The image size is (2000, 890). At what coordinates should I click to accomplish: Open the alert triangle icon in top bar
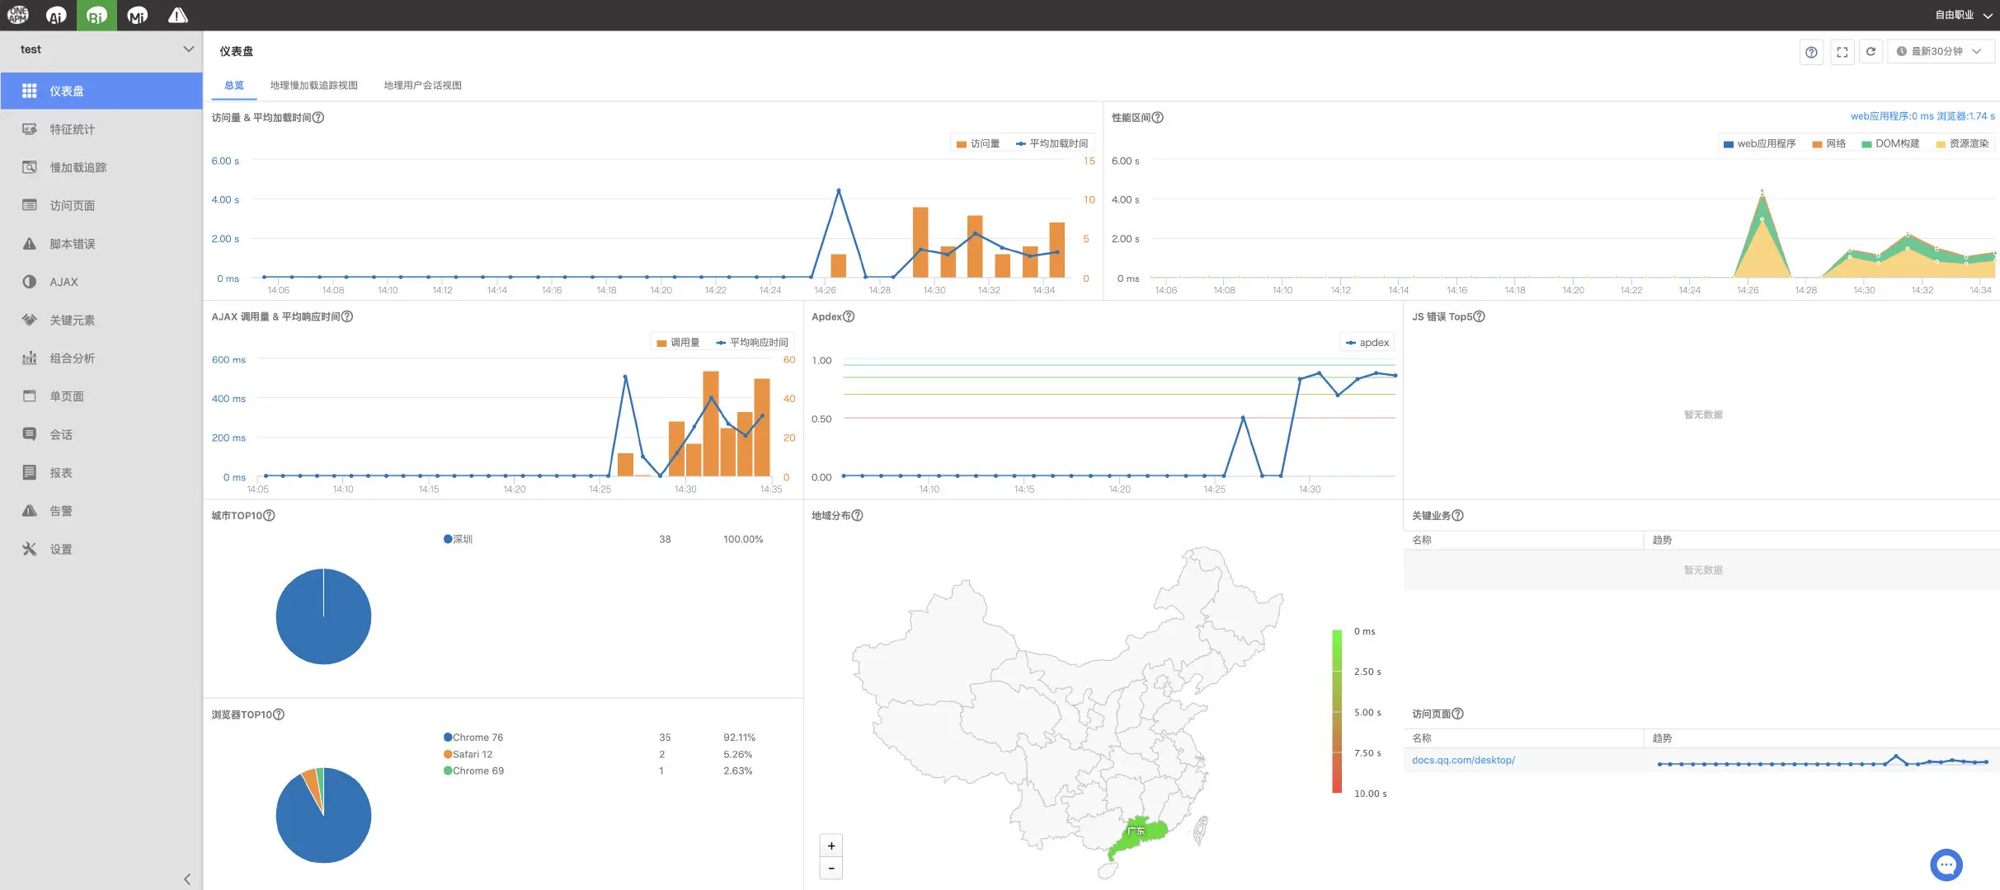[x=177, y=15]
